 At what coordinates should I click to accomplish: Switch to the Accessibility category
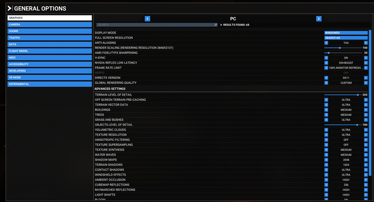tap(50, 64)
